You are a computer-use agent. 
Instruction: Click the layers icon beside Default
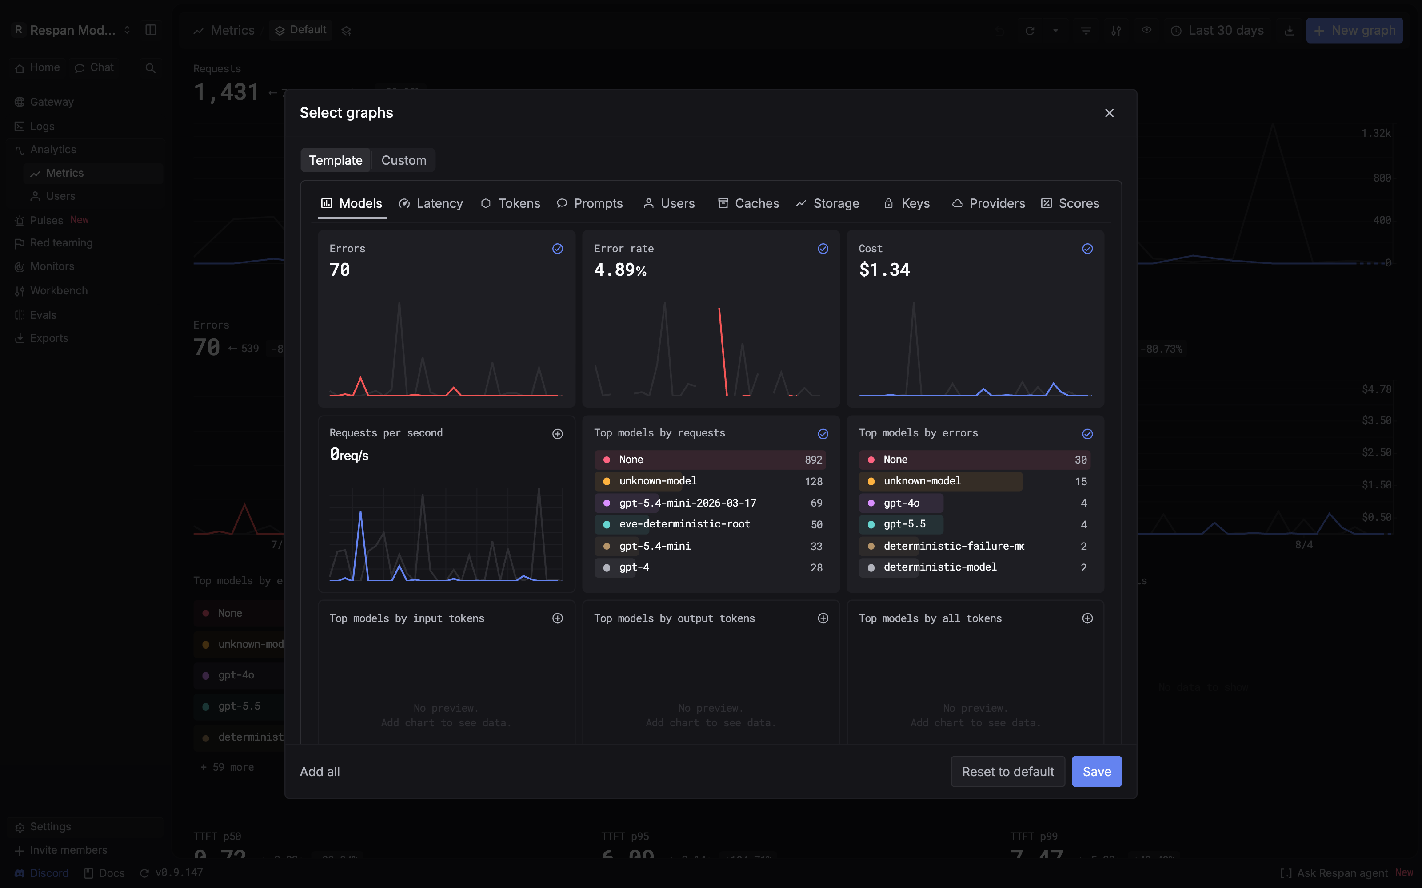(346, 31)
